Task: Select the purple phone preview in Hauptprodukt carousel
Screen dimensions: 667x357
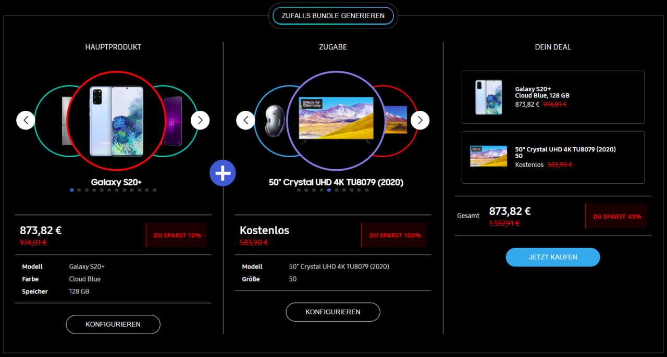Action: [172, 121]
